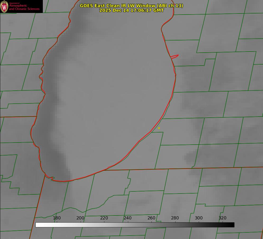Screen dimensions: 263x239
Task: Select the 220 tick label on colorbar
Action: pyautogui.click(x=104, y=218)
